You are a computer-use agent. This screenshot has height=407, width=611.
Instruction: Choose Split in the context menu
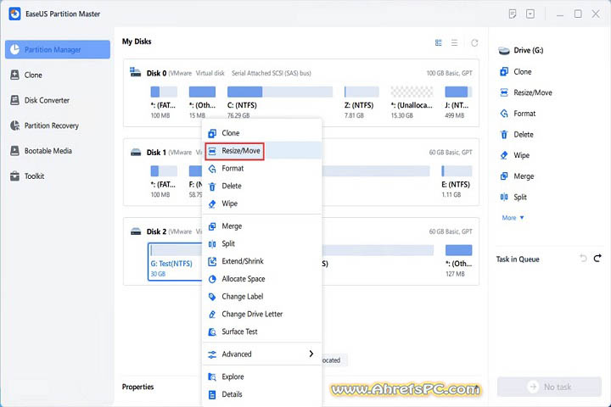click(x=262, y=243)
